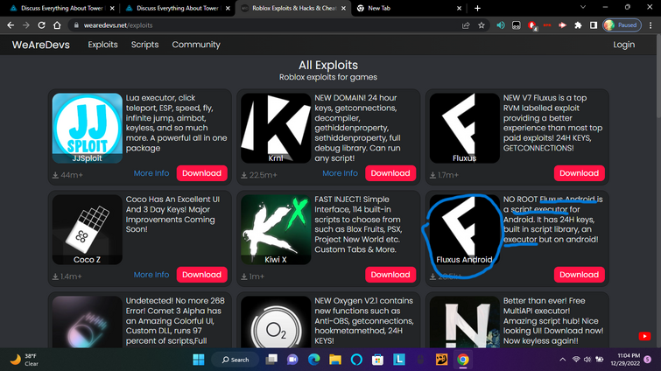Download Coco Z
The height and width of the screenshot is (371, 661).
(x=201, y=275)
